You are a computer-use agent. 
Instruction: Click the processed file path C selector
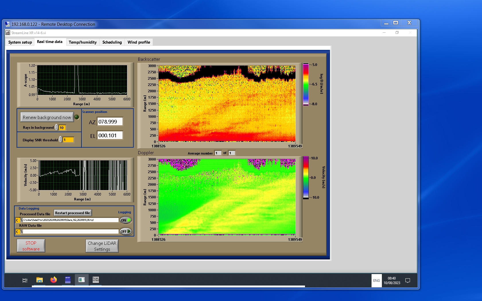click(18, 220)
